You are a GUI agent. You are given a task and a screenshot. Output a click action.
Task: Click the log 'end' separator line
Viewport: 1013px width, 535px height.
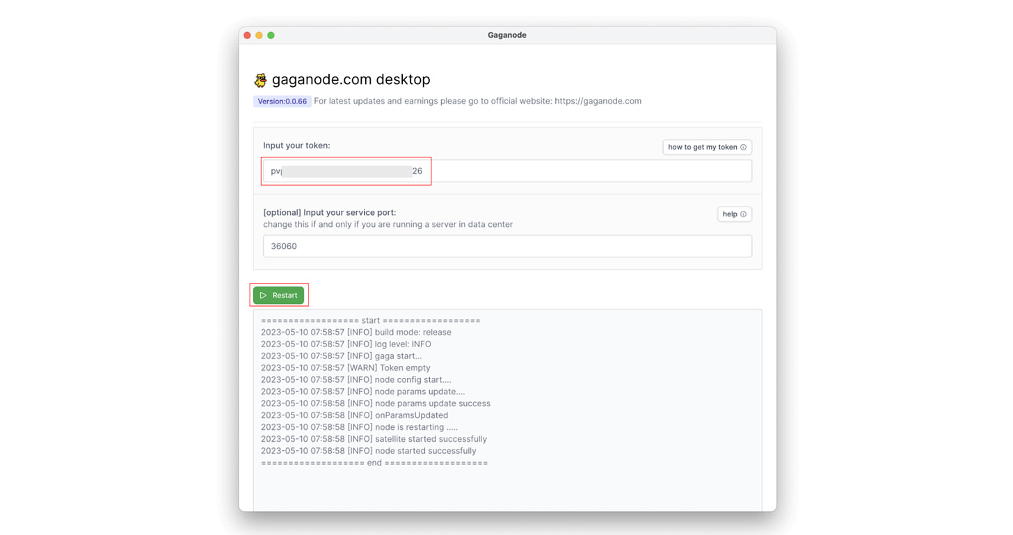pyautogui.click(x=374, y=463)
